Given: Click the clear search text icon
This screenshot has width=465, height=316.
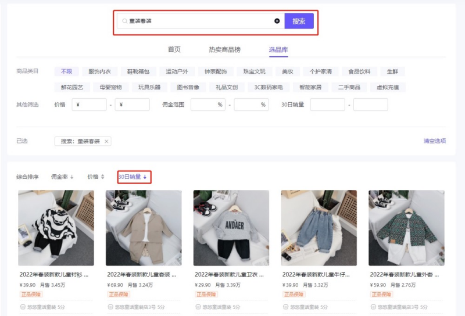Looking at the screenshot, I should click(x=277, y=21).
